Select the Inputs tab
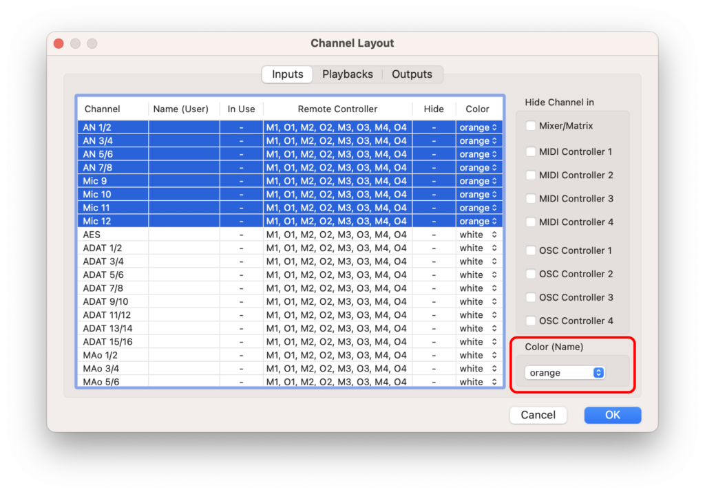Image resolution: width=705 pixels, height=494 pixels. click(x=287, y=74)
